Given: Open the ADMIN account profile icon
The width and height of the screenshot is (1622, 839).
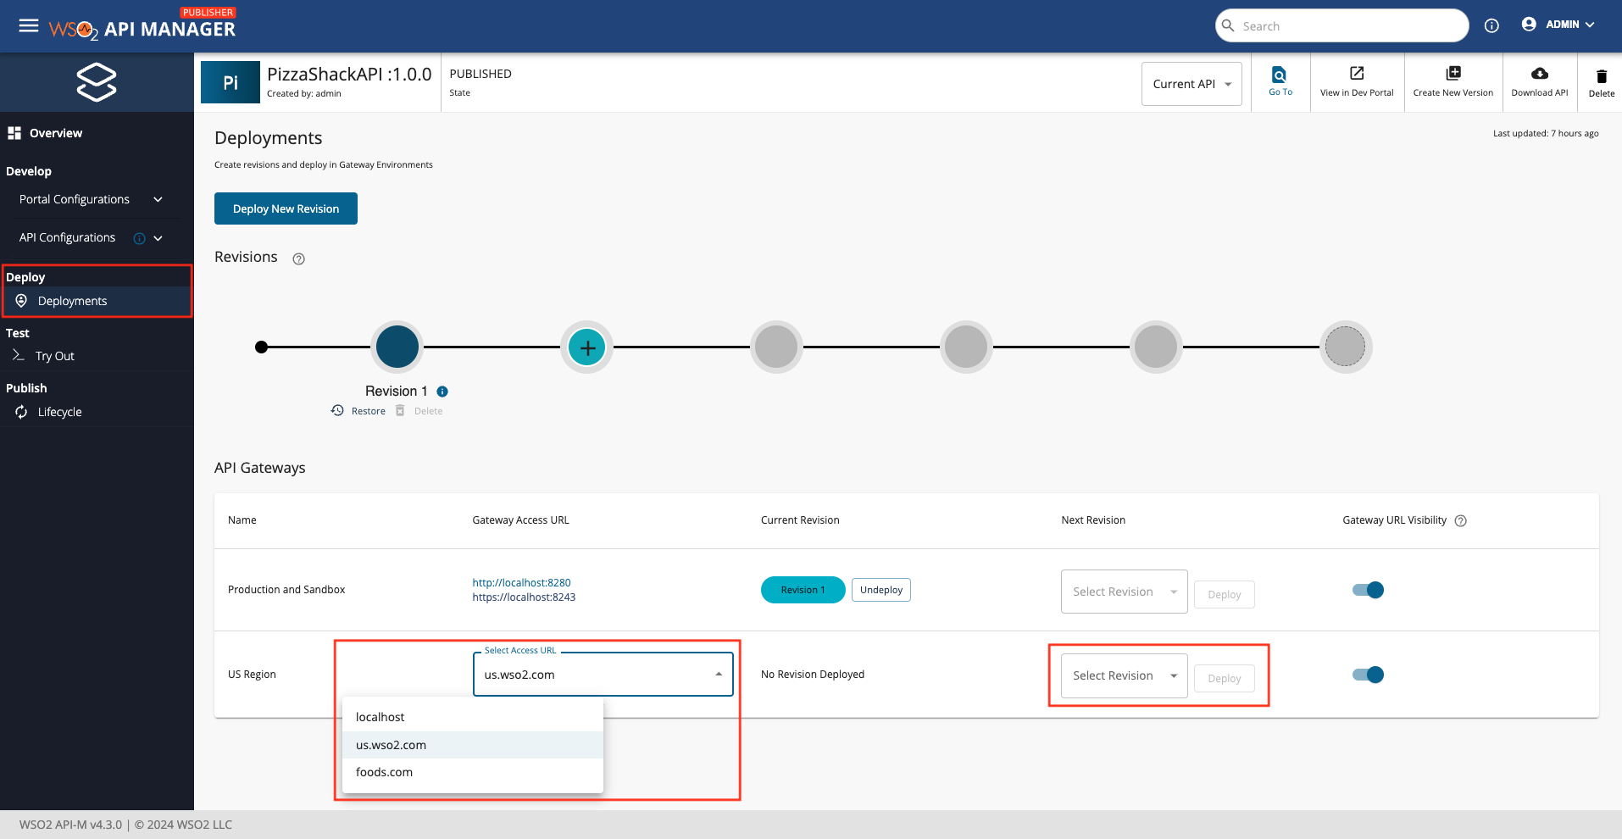Looking at the screenshot, I should click(1528, 25).
